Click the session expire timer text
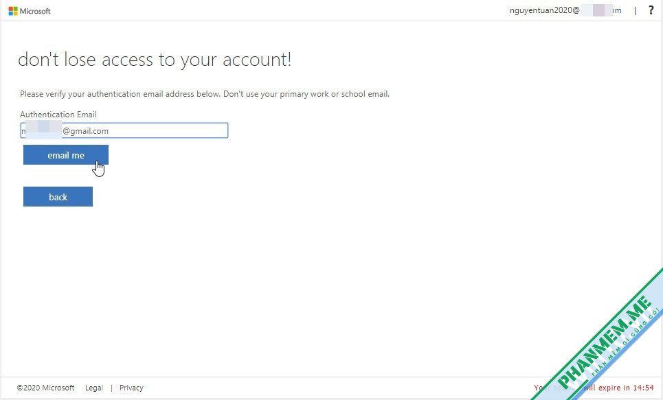663x400 pixels. (594, 388)
